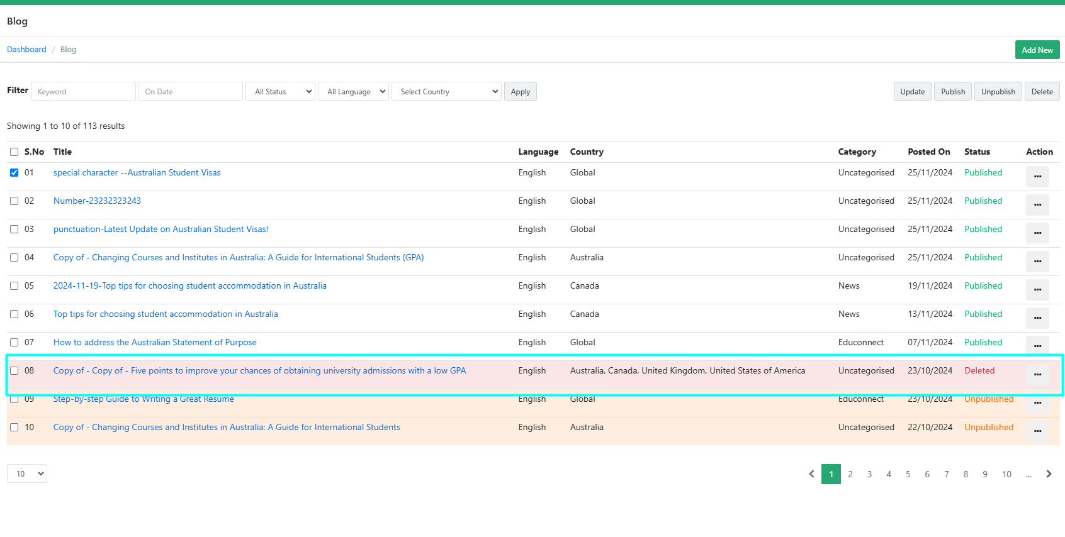Click the 'Deleted' status in row 08
This screenshot has height=537, width=1065.
979,371
